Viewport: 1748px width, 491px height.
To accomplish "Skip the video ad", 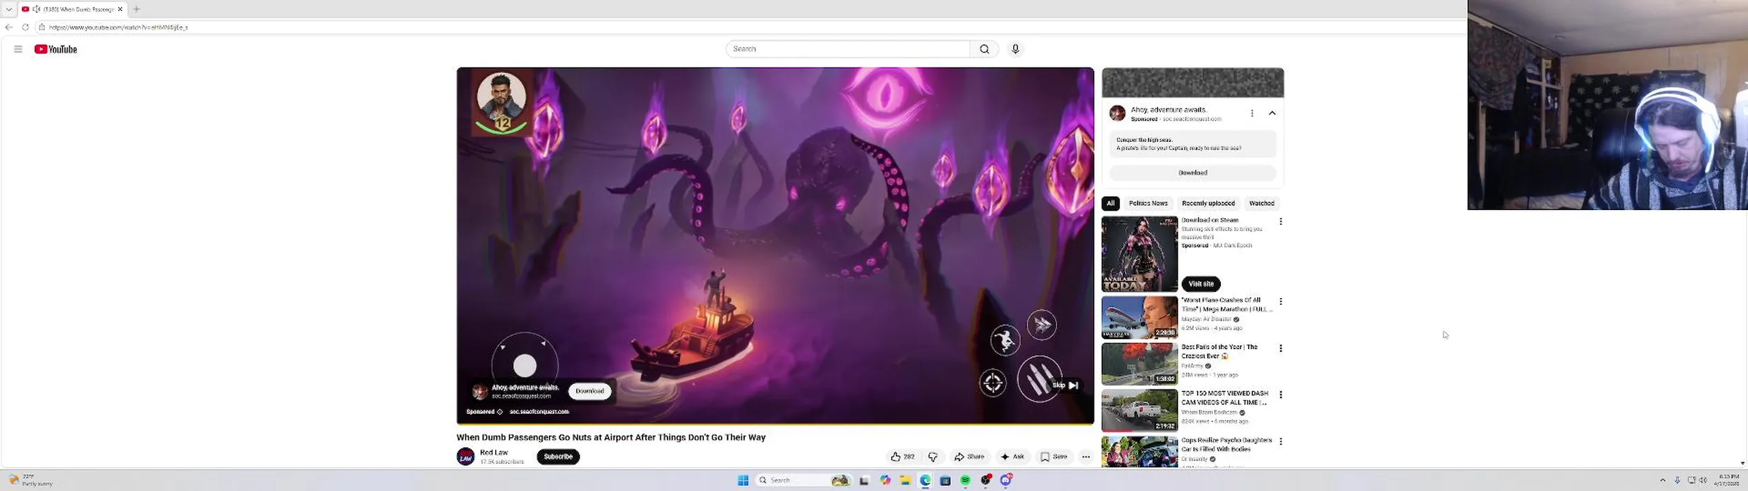I will 1065,385.
